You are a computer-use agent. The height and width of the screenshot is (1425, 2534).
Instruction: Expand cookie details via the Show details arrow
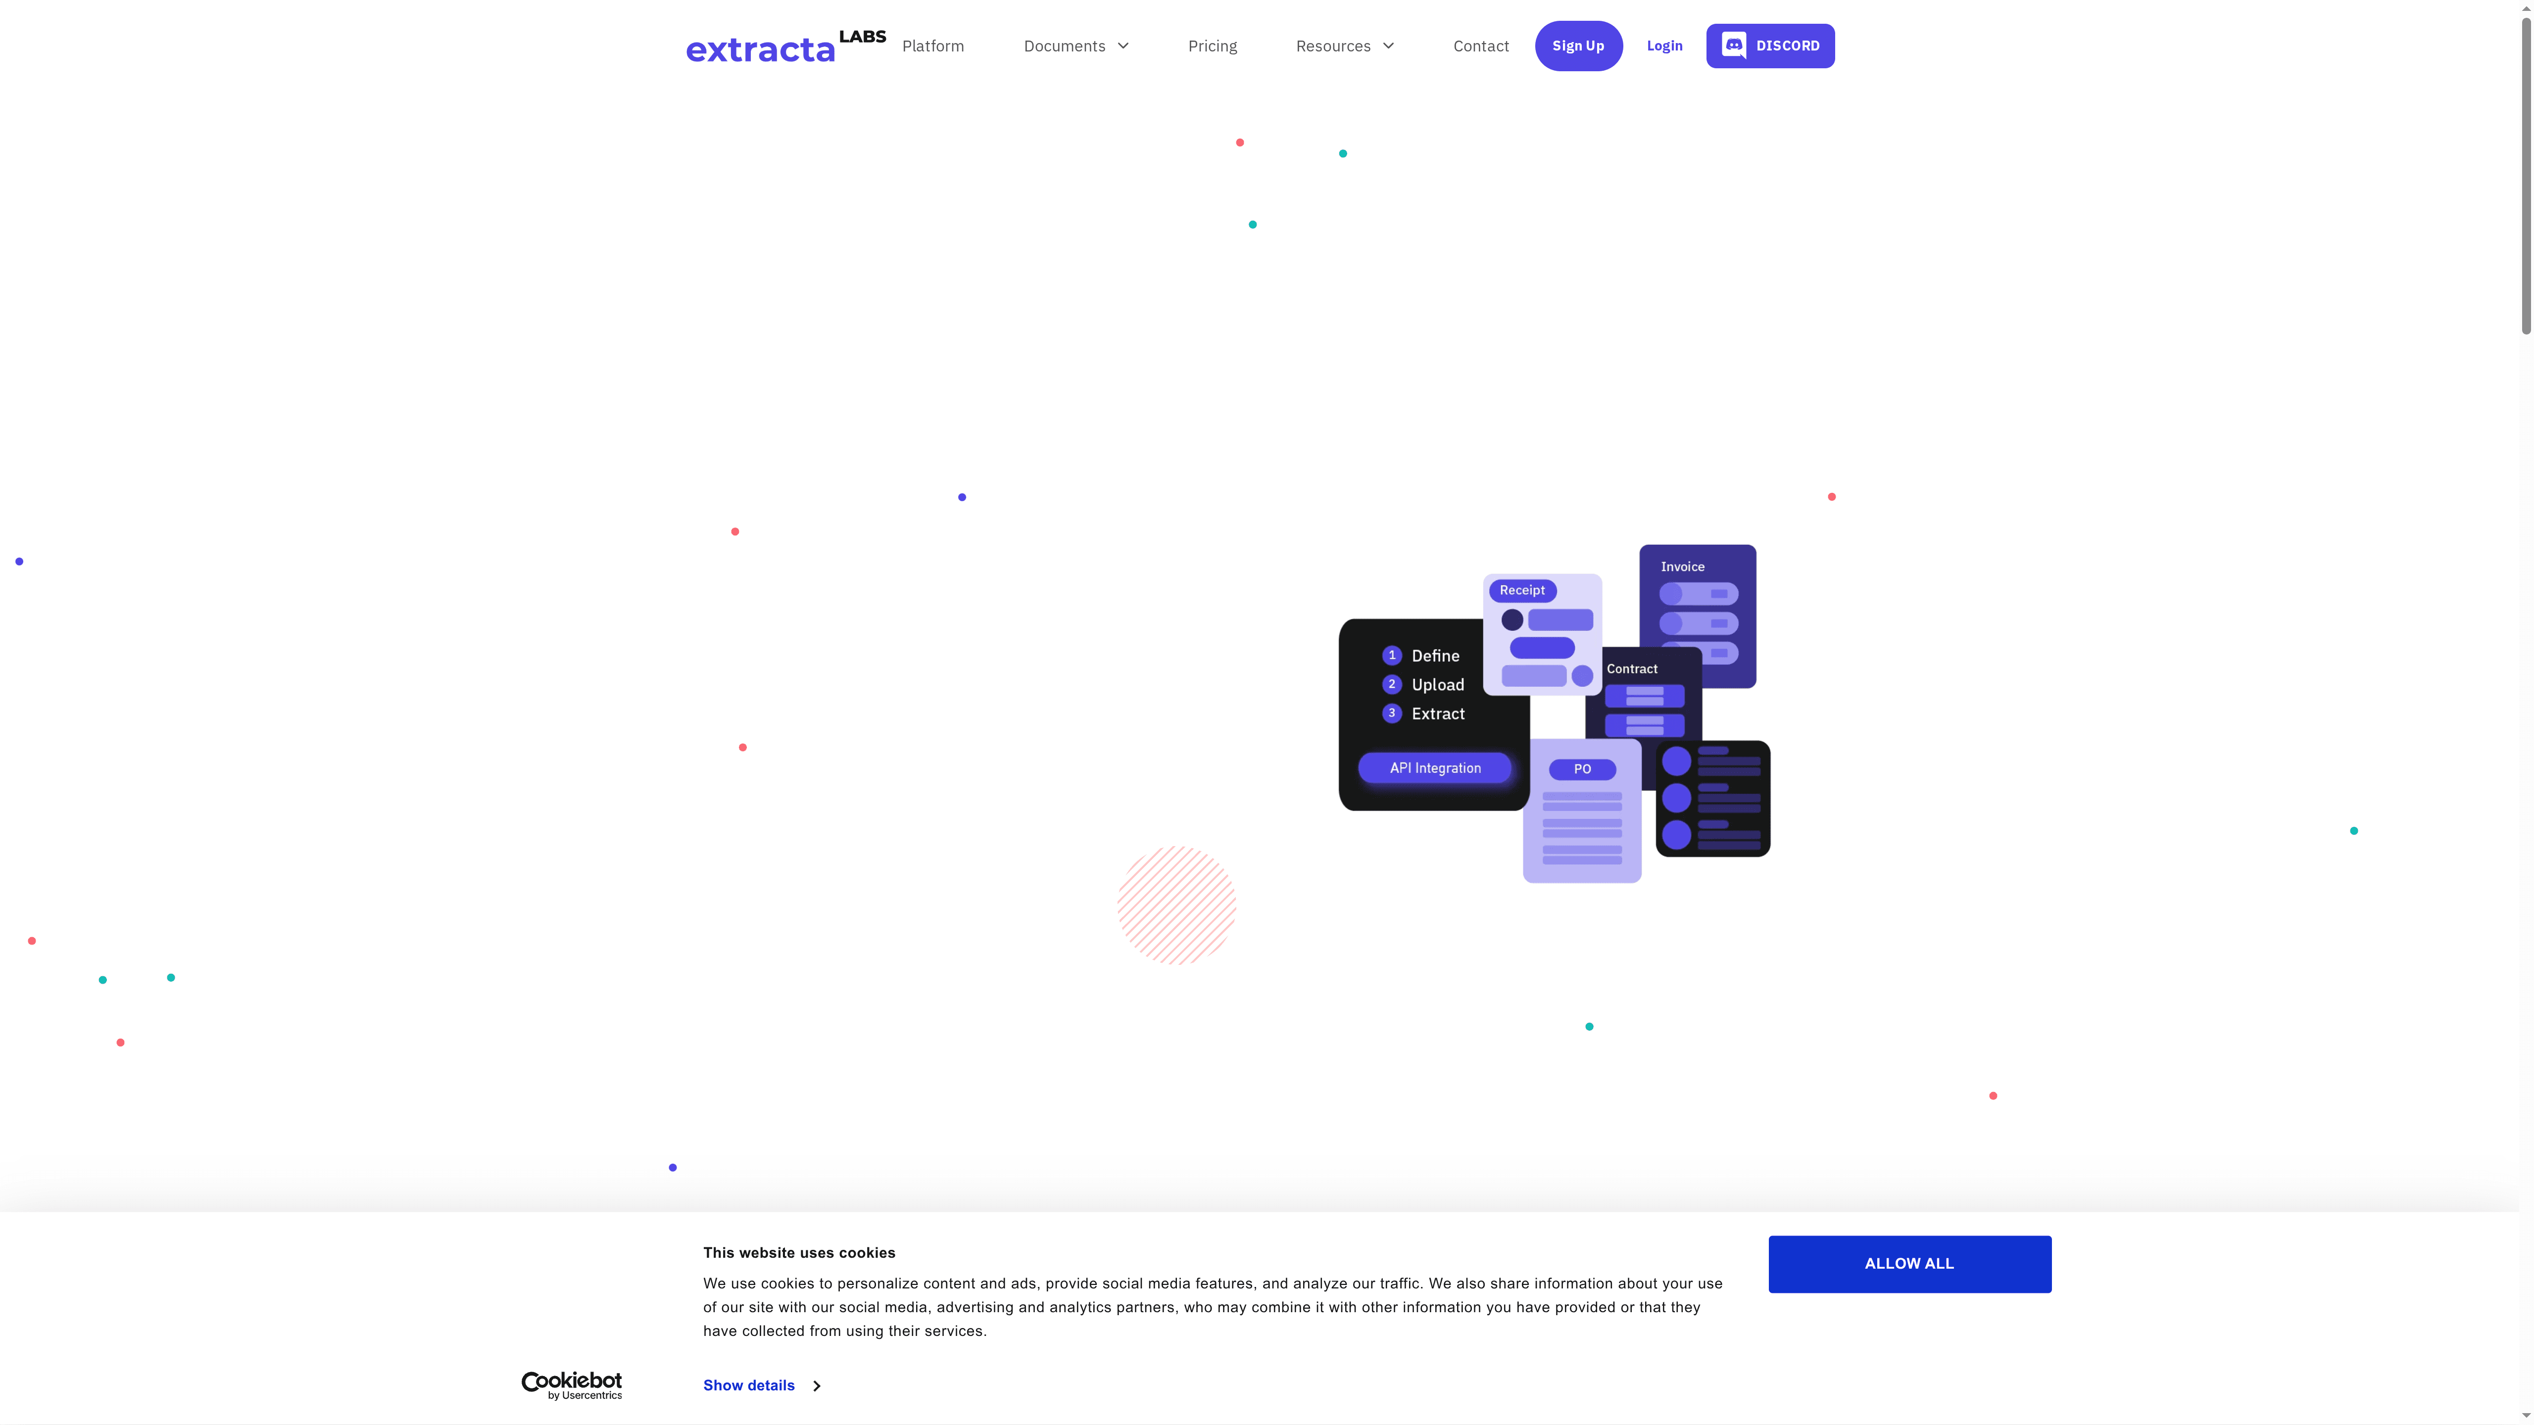(817, 1385)
